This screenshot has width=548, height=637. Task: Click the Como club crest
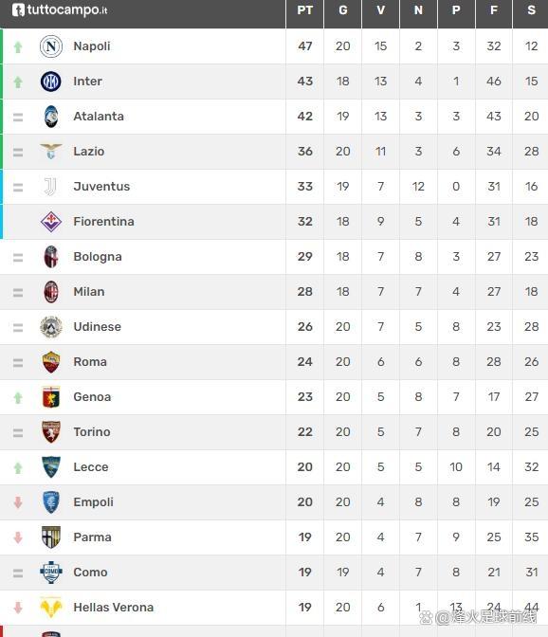(x=51, y=573)
